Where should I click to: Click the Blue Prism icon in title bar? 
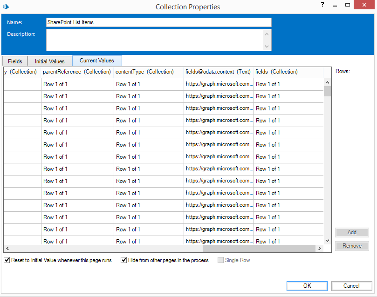click(x=6, y=6)
